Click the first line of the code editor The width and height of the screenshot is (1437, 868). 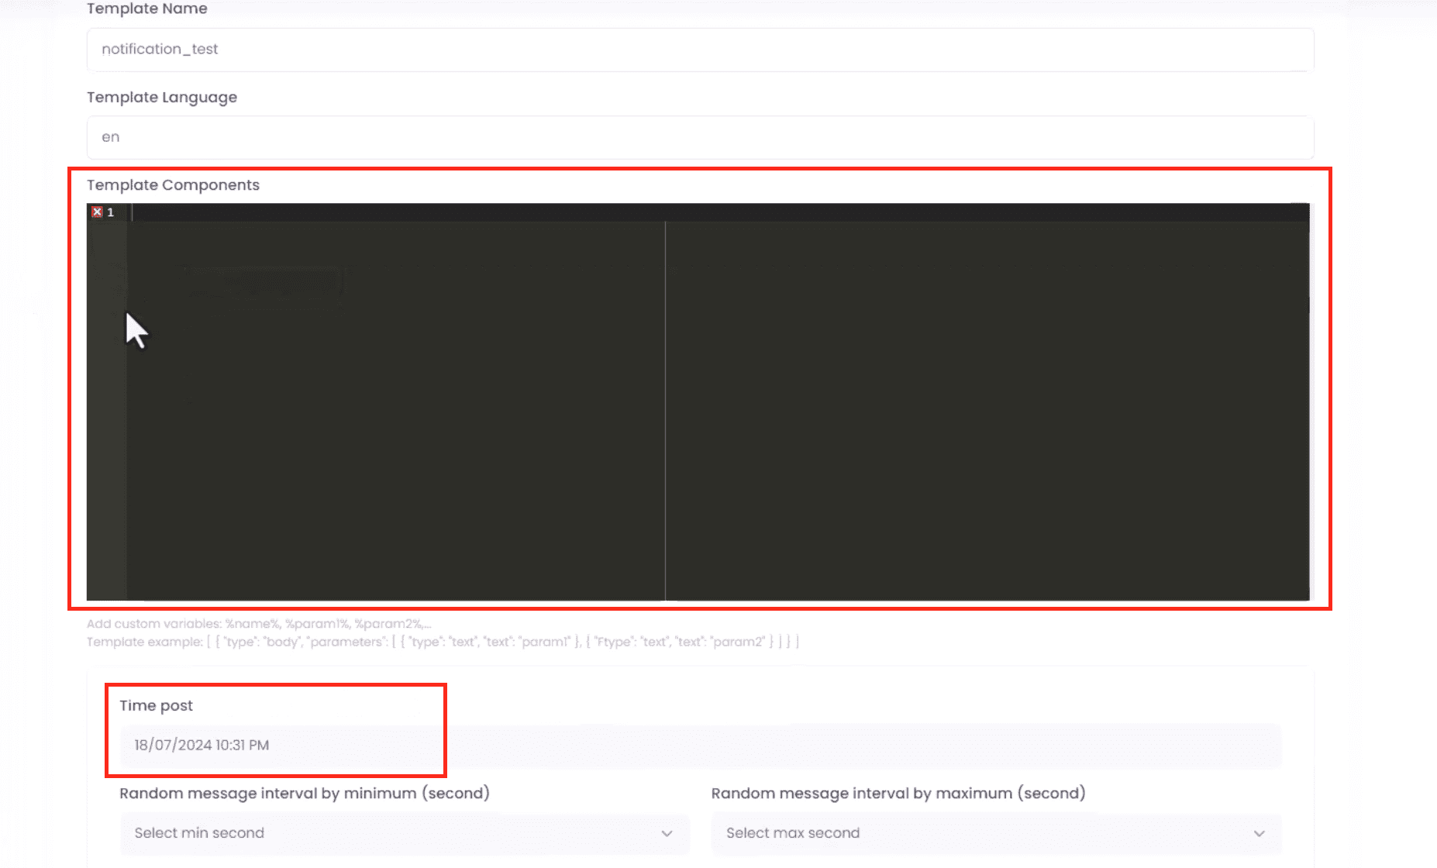(x=698, y=212)
